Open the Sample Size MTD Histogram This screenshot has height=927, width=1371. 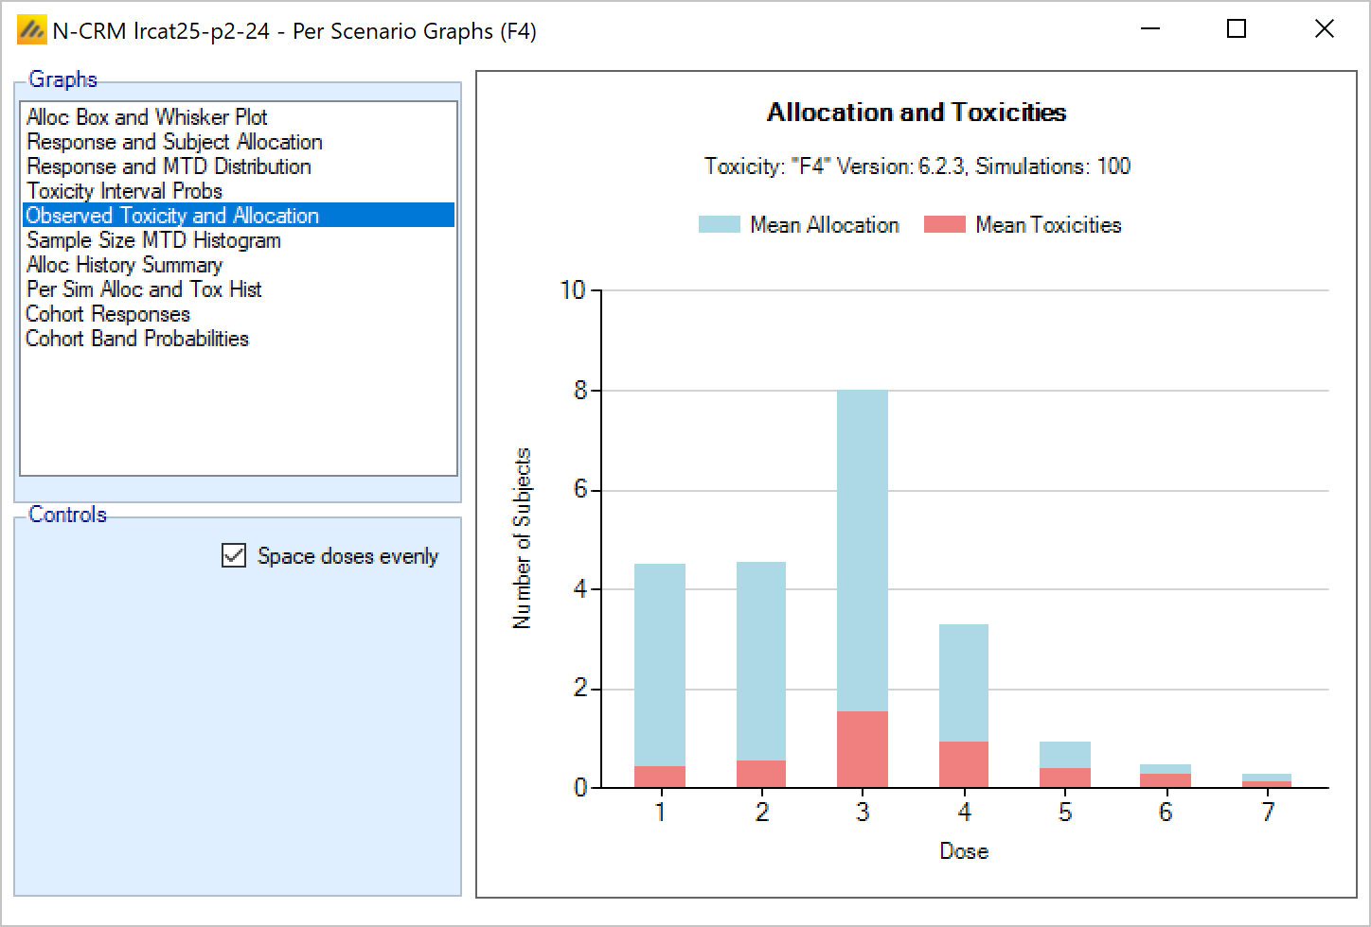tap(153, 240)
